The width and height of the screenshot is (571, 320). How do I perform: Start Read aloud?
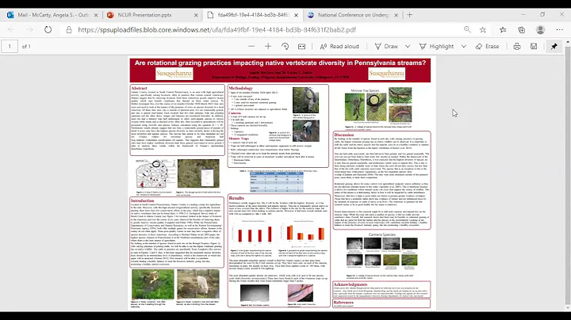point(339,47)
